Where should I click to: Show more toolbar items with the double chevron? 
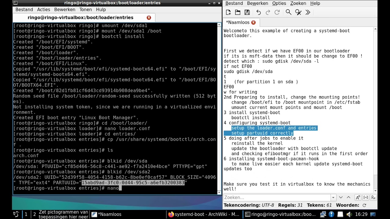[308, 12]
